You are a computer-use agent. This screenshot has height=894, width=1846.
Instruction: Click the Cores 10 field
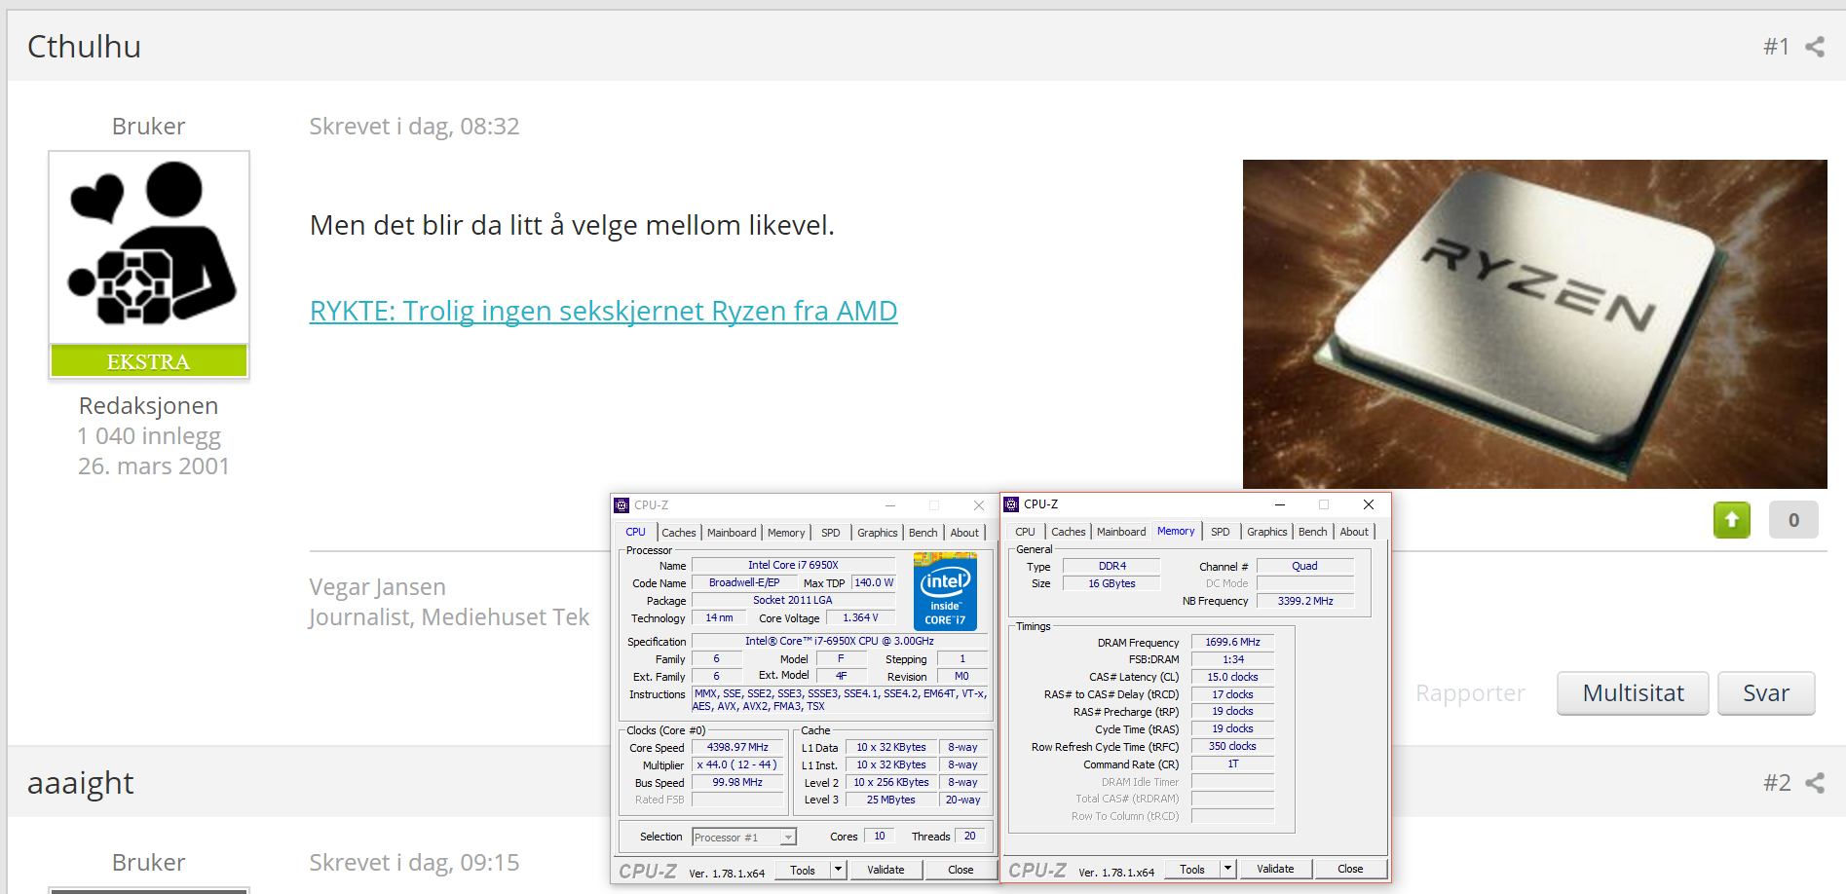pos(879,837)
